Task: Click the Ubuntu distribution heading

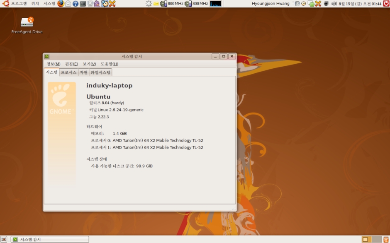Action: 98,96
